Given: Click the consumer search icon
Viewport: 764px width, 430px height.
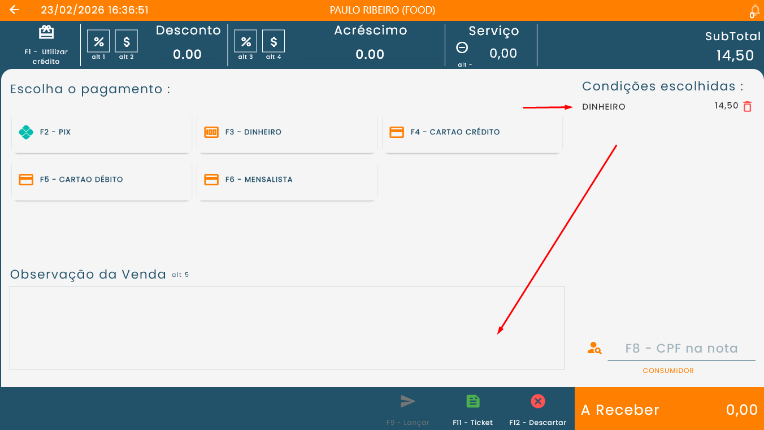Looking at the screenshot, I should coord(594,348).
